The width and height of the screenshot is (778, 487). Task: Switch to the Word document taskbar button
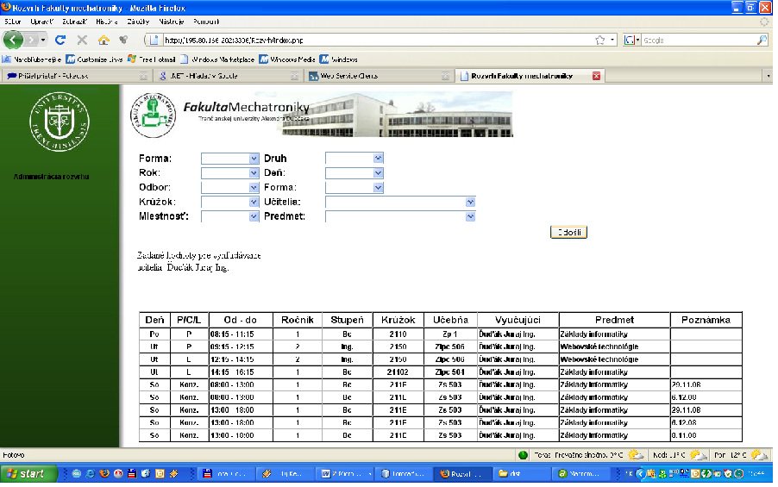(x=345, y=473)
